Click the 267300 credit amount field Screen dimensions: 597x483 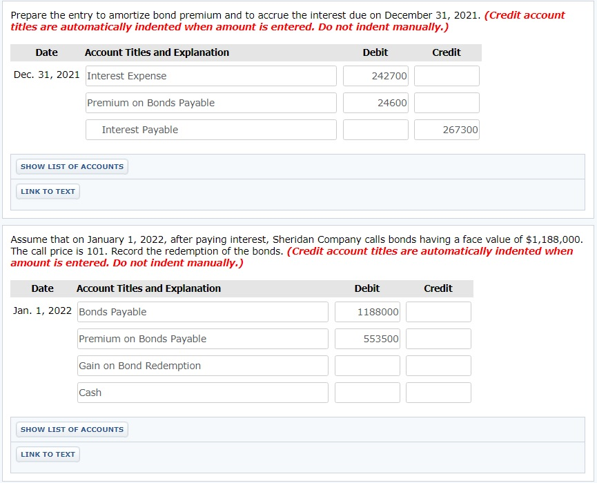point(447,130)
